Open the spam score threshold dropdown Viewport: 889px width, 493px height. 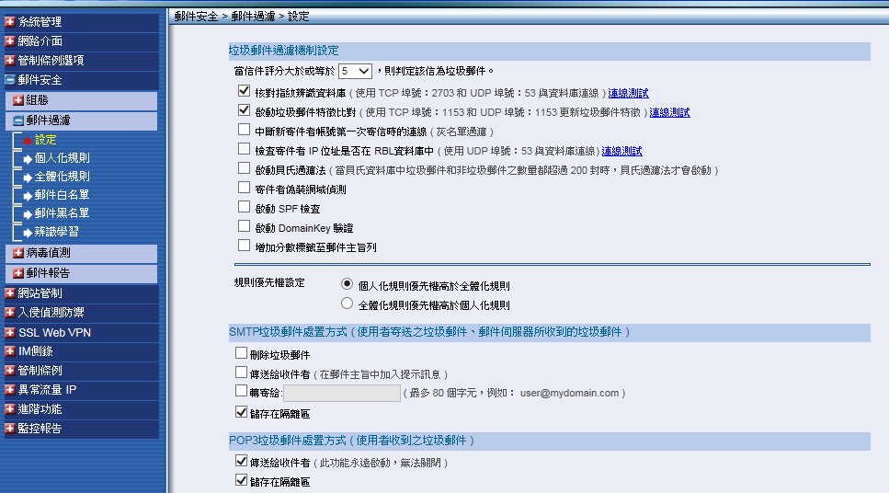[x=354, y=71]
